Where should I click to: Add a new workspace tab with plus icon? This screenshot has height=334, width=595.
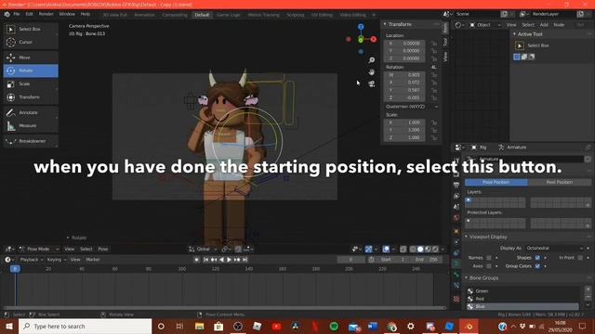pyautogui.click(x=374, y=15)
